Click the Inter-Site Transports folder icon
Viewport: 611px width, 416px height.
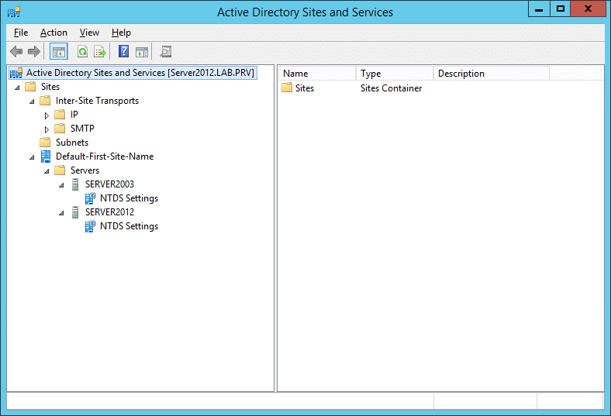coord(45,101)
